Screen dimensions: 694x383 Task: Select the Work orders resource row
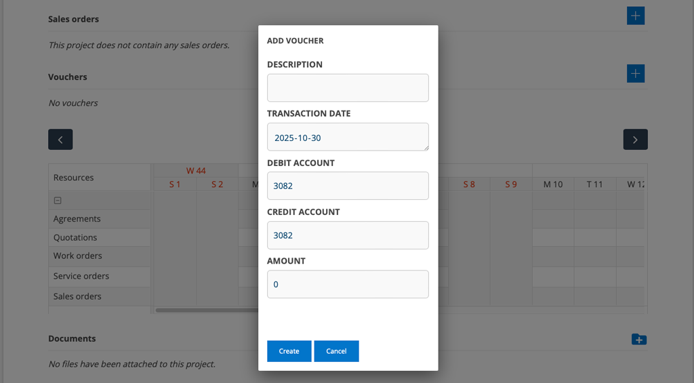78,256
